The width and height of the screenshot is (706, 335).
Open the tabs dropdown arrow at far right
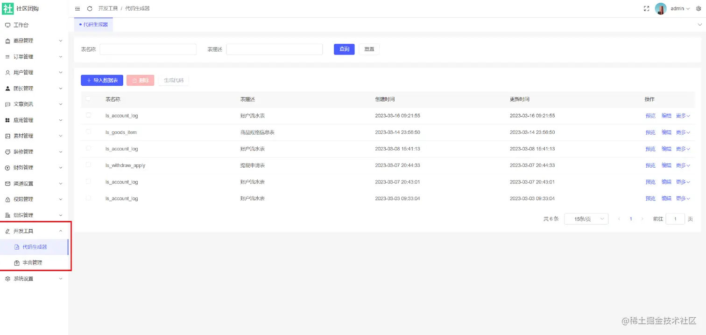(x=699, y=25)
